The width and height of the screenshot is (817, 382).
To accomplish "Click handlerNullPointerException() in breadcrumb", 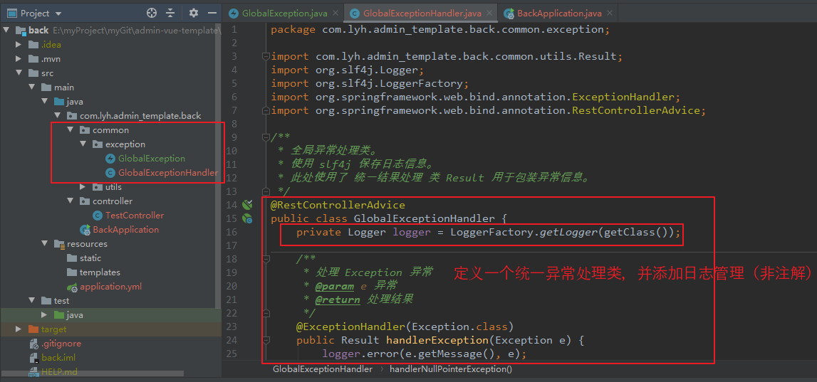I will 451,369.
